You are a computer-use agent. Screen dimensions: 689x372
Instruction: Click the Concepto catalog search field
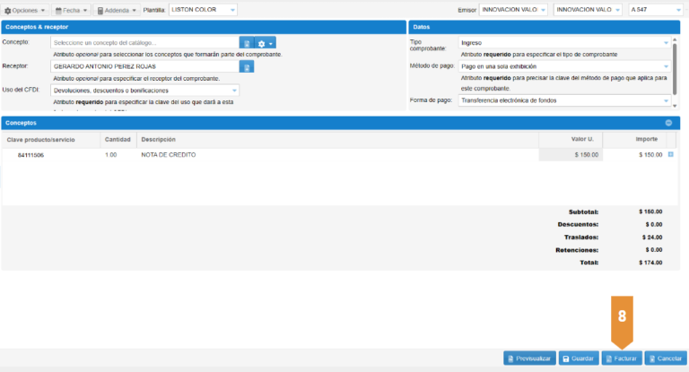click(x=144, y=43)
